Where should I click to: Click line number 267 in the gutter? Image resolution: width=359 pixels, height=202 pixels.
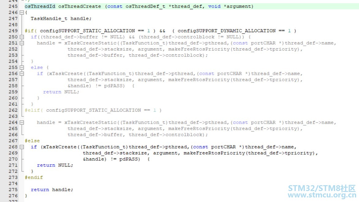point(13,141)
